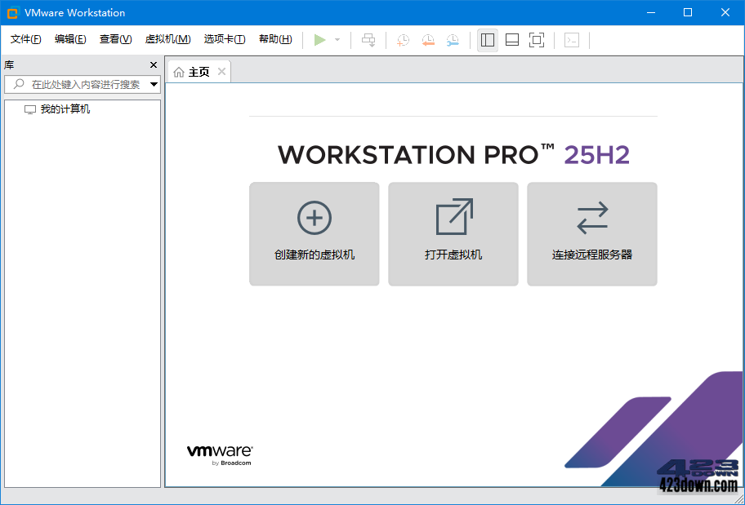Open the library search filter dropdown
This screenshot has width=745, height=505.
pos(154,84)
